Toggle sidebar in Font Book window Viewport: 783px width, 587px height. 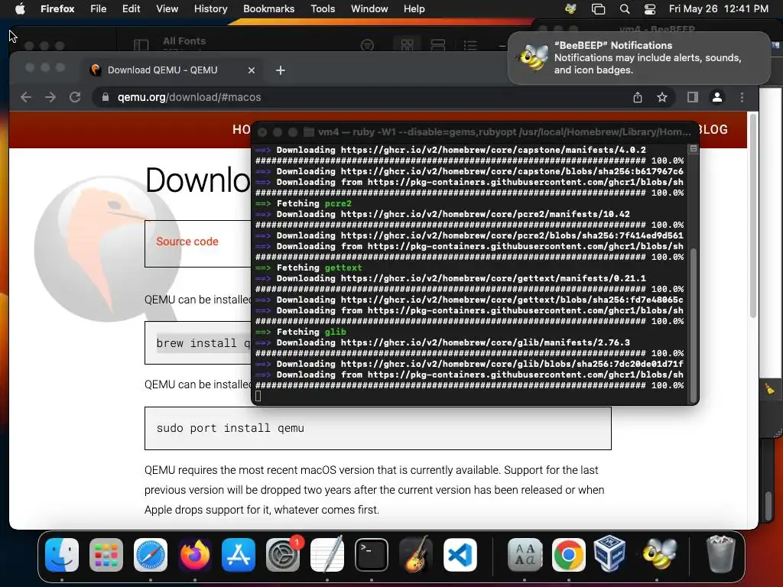pyautogui.click(x=141, y=45)
